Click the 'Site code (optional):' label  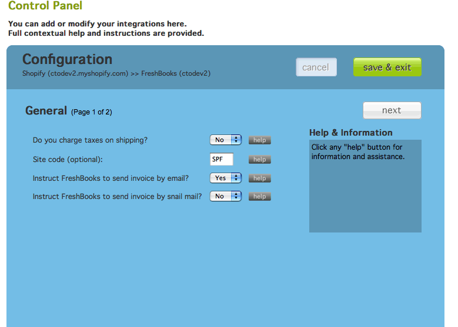click(68, 160)
